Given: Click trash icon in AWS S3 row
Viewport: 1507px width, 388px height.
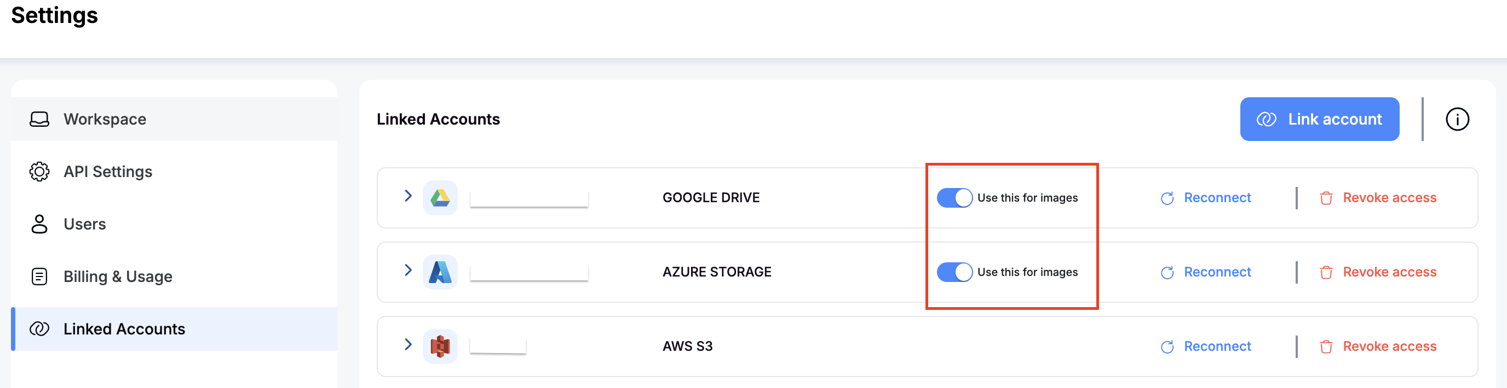Looking at the screenshot, I should coord(1326,346).
